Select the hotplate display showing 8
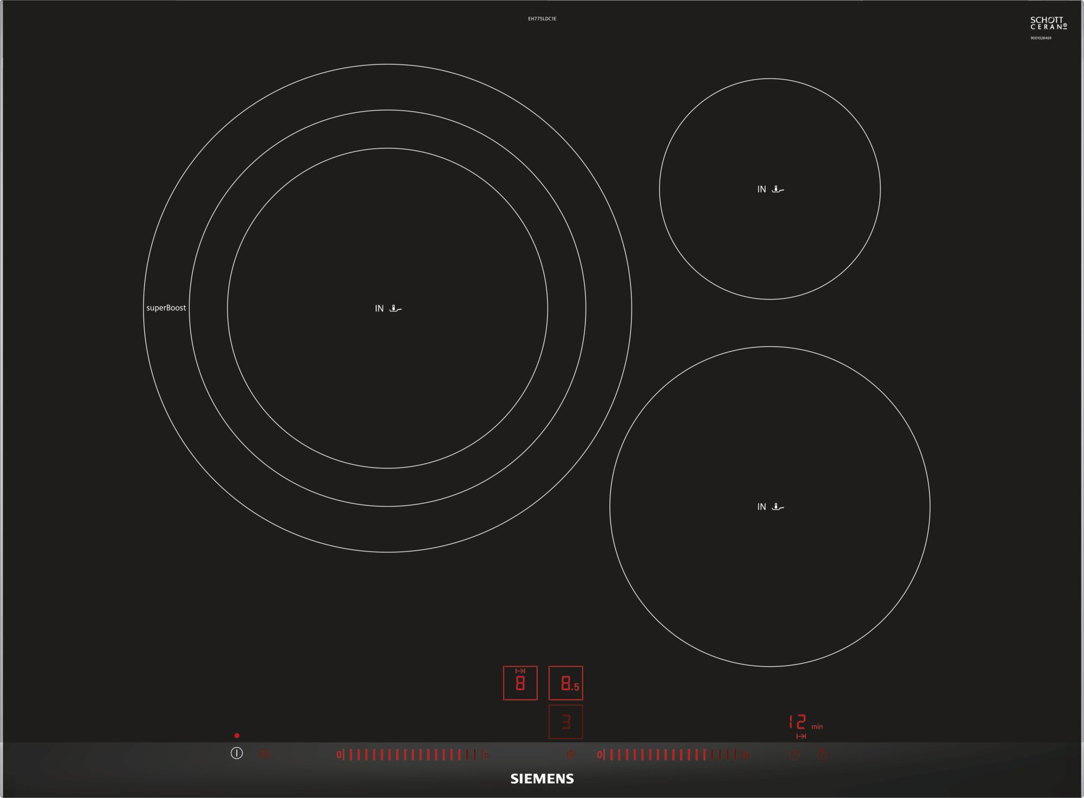Viewport: 1084px width, 798px height. [x=520, y=683]
